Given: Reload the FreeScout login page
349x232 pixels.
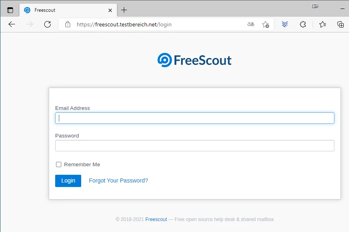Looking at the screenshot, I should 47,24.
